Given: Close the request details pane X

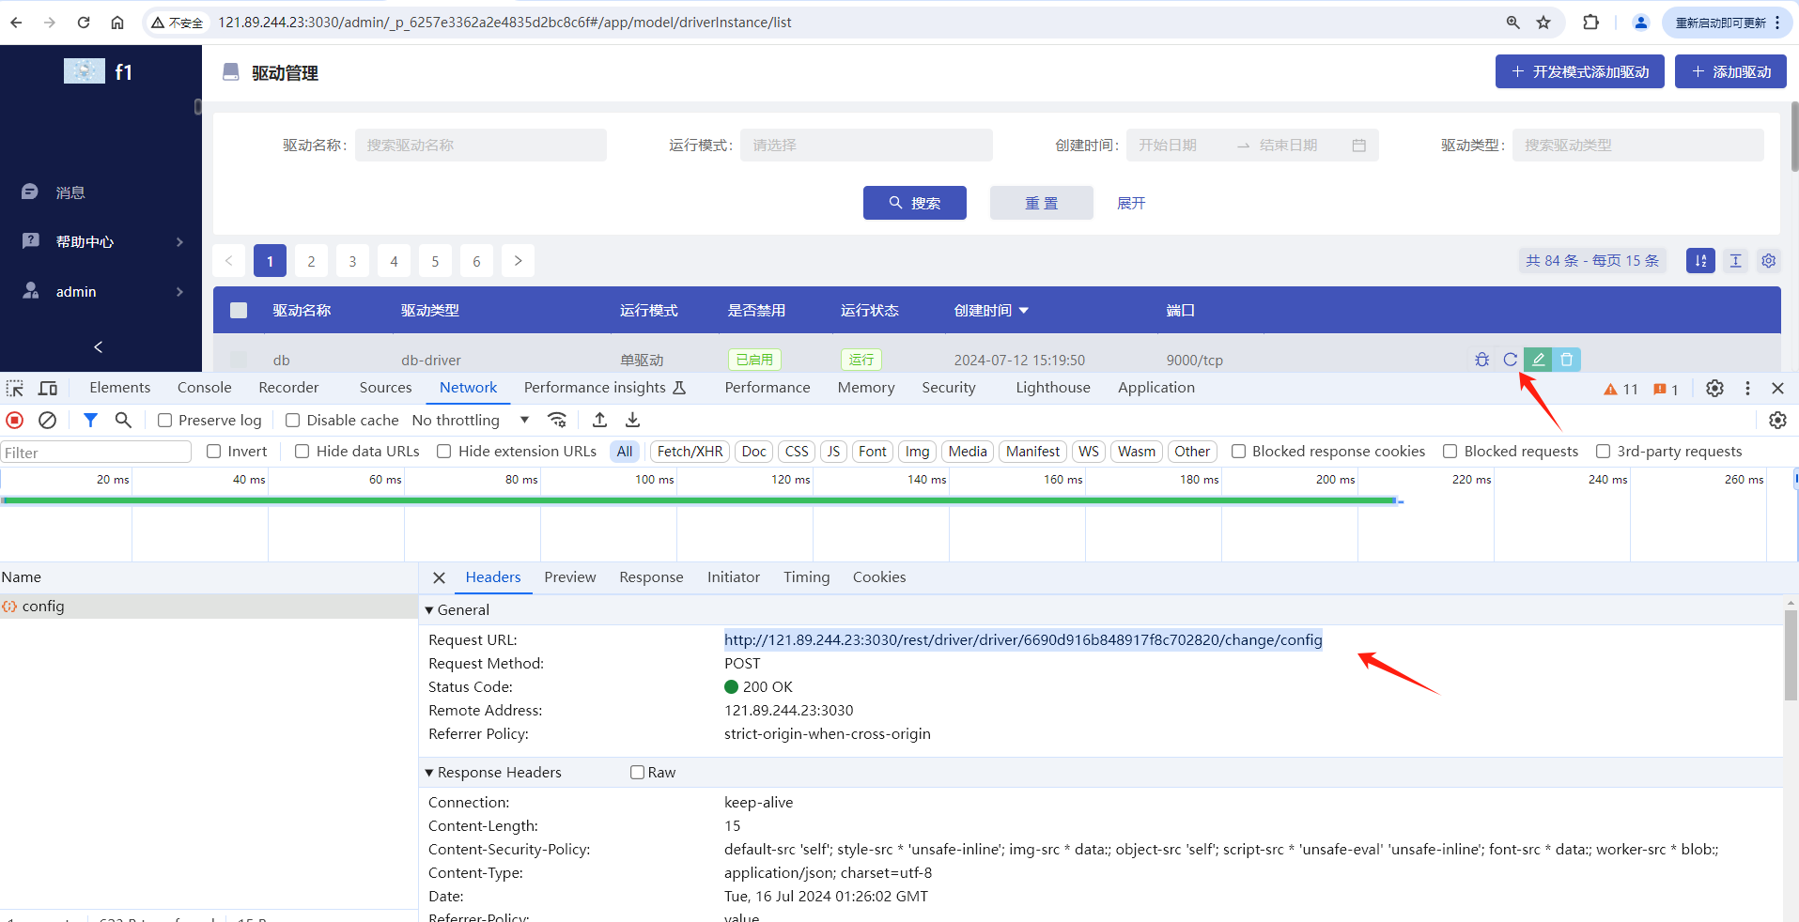Looking at the screenshot, I should [x=439, y=577].
